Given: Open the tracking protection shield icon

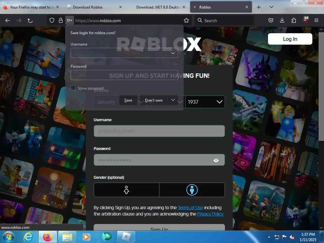Looking at the screenshot, I should coord(52,20).
